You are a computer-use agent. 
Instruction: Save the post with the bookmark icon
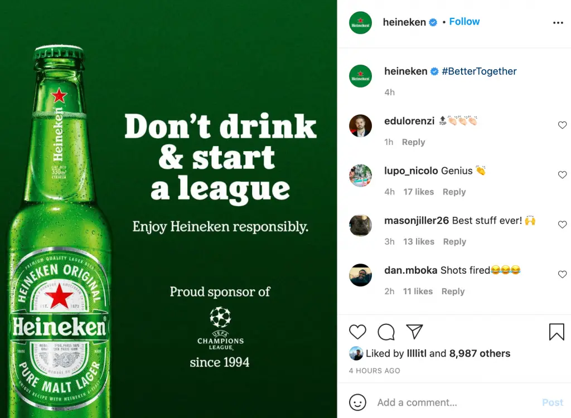(x=557, y=332)
